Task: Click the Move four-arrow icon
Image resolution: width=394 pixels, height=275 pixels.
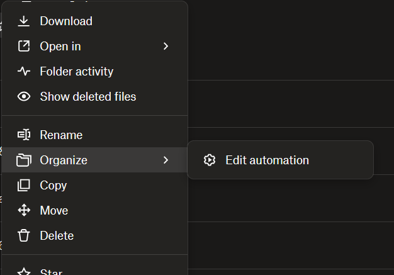Action: [24, 210]
